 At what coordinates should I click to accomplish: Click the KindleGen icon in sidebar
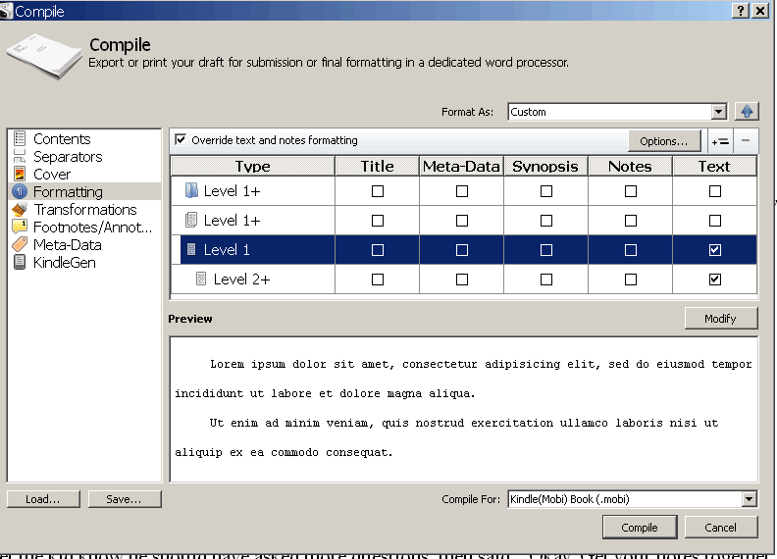20,263
